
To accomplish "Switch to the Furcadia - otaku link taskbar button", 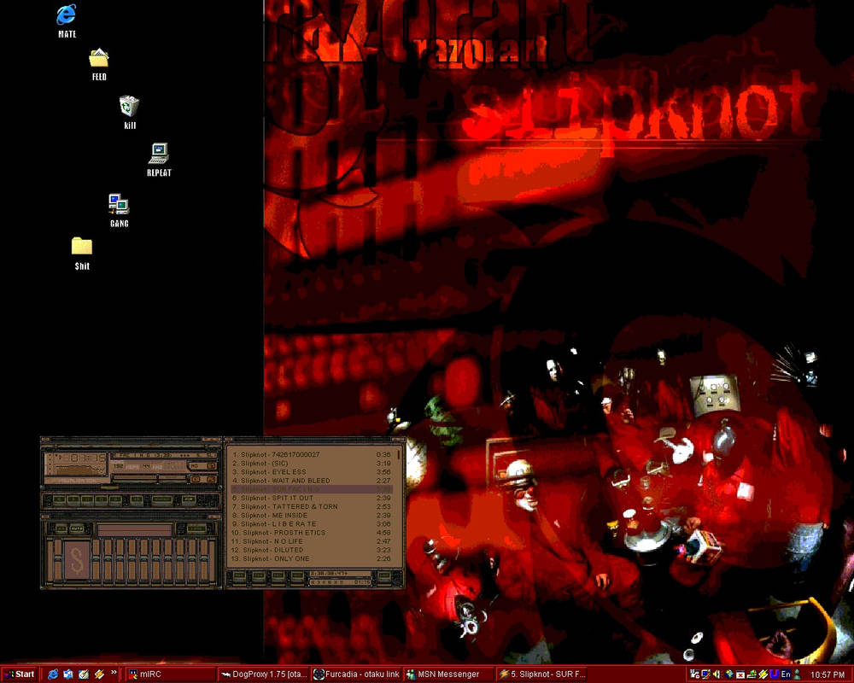I will tap(356, 674).
